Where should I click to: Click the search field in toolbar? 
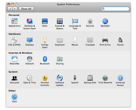pyautogui.click(x=115, y=9)
